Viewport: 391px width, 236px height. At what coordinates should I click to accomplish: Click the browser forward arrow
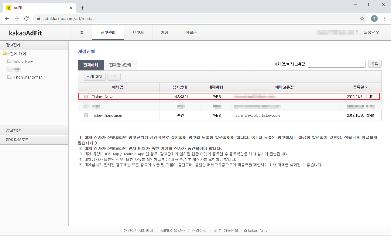[x=17, y=19]
